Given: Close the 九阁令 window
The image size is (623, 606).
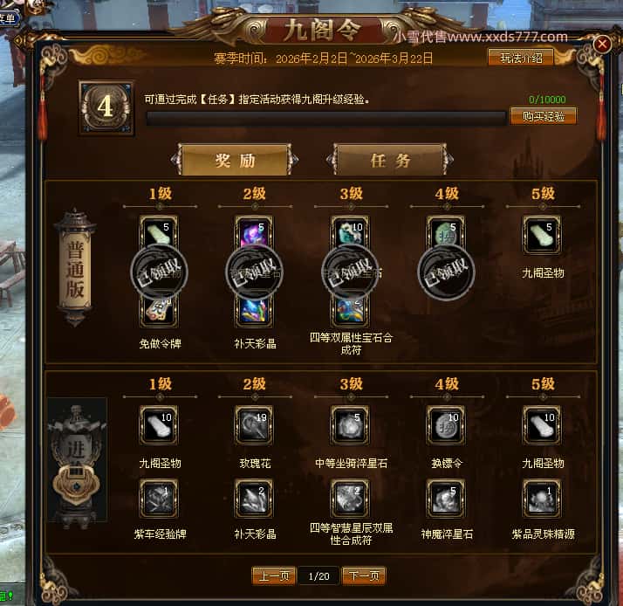Looking at the screenshot, I should pyautogui.click(x=602, y=44).
